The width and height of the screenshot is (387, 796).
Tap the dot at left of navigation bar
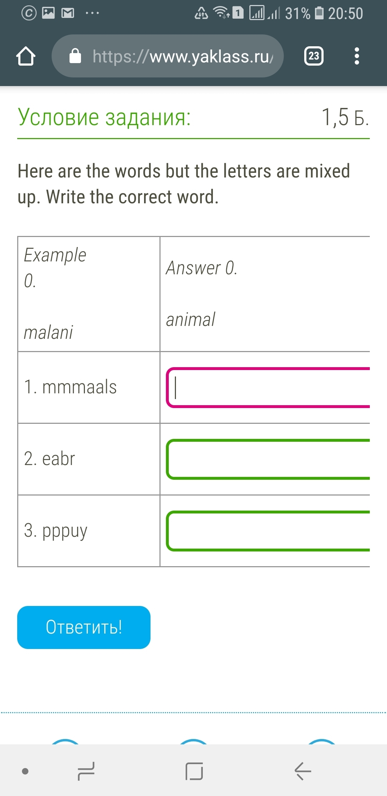click(25, 771)
